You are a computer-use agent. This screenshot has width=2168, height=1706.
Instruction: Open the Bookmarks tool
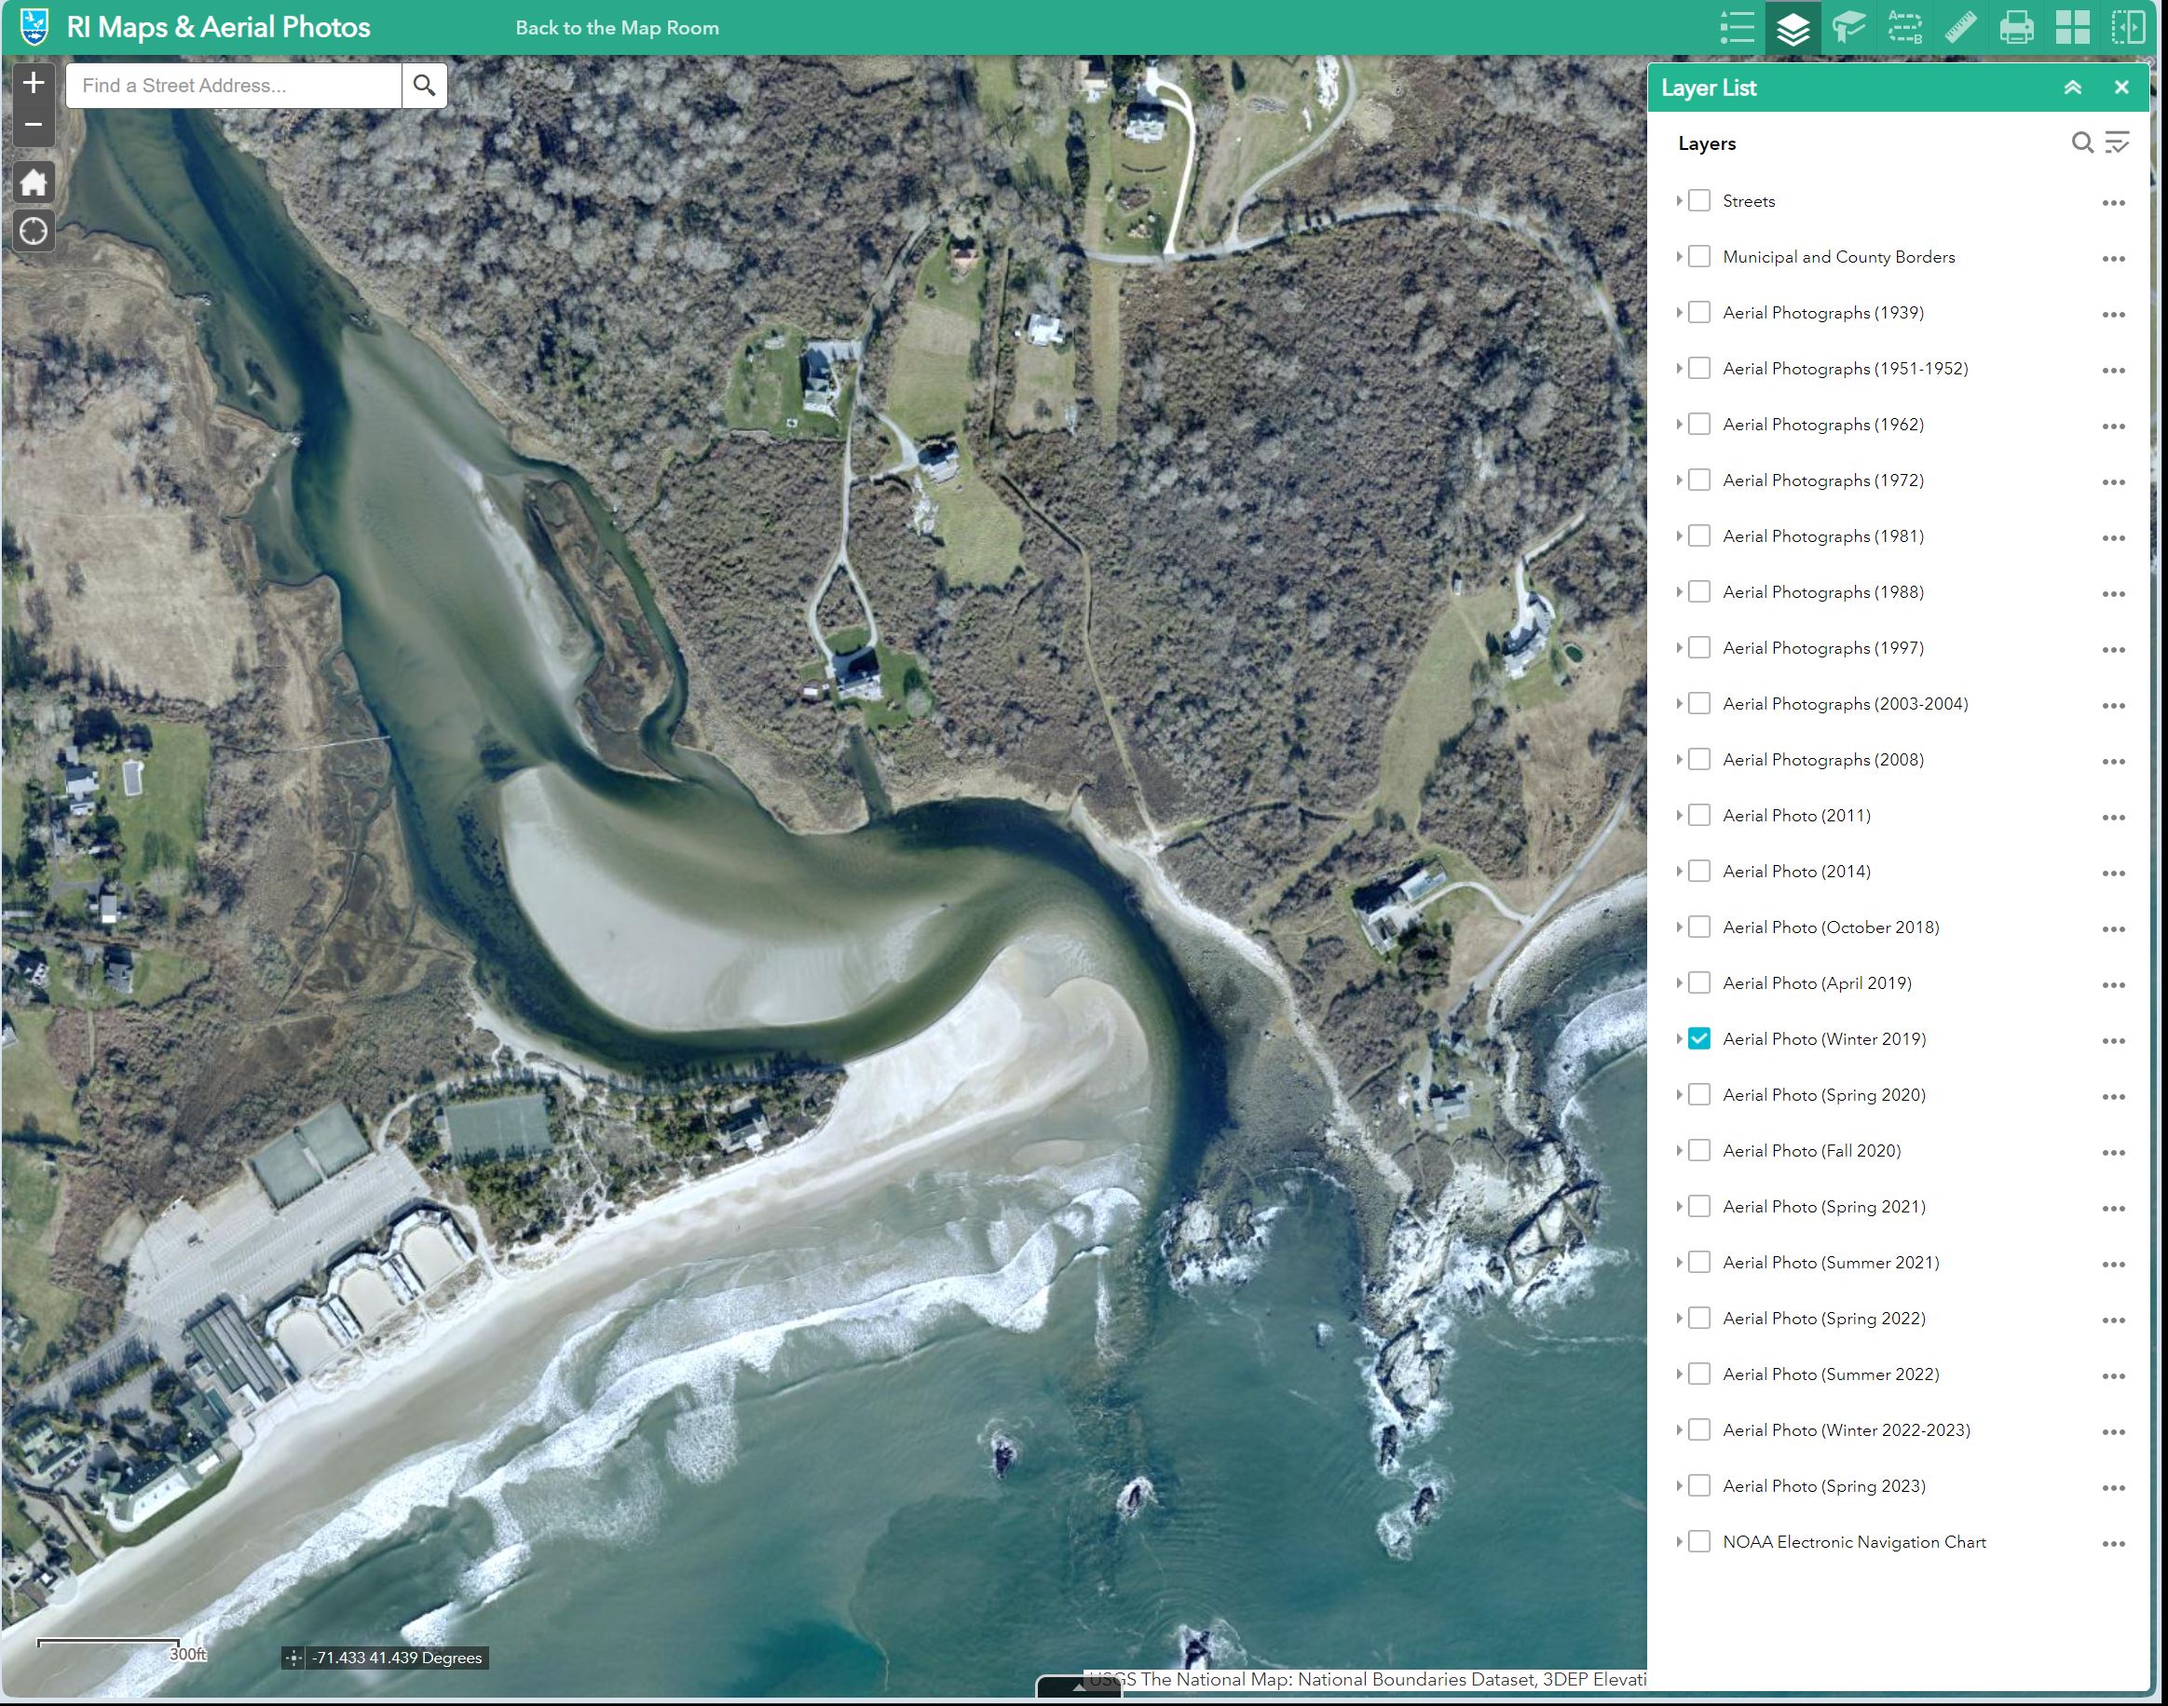click(x=1848, y=27)
